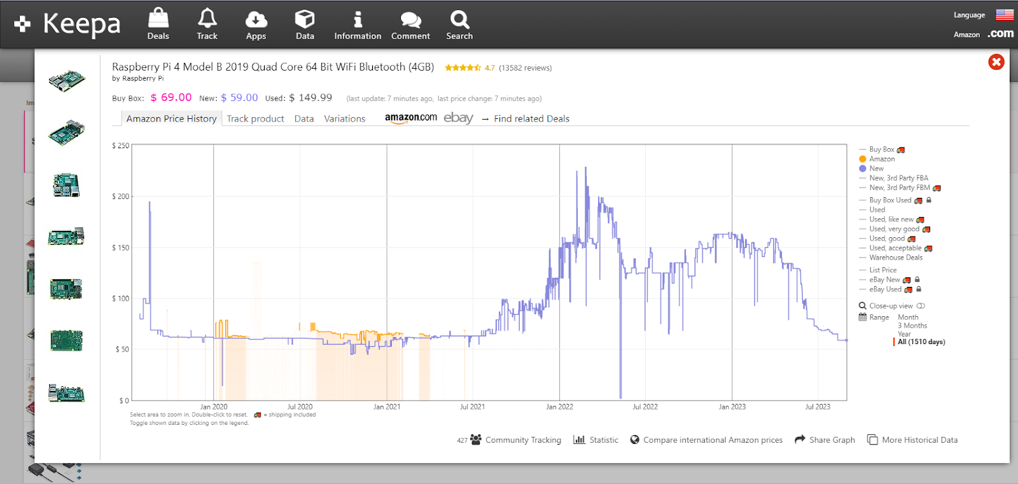Screen dimensions: 1018x484
Task: Open the Search tool
Action: 459,24
